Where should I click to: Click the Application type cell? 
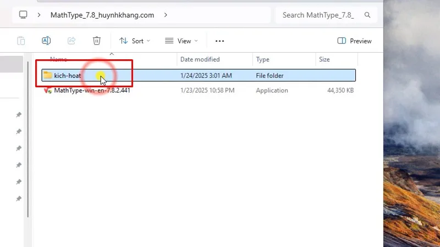(272, 91)
